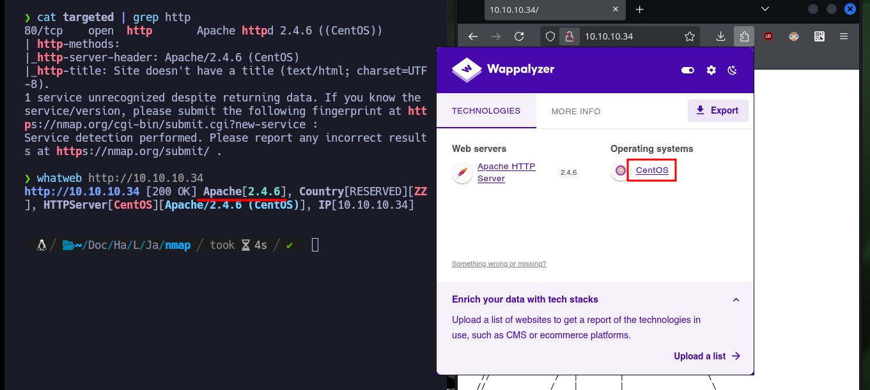Switch Wappalyzer to dark mode moon icon
Viewport: 870px width, 390px height.
point(733,70)
